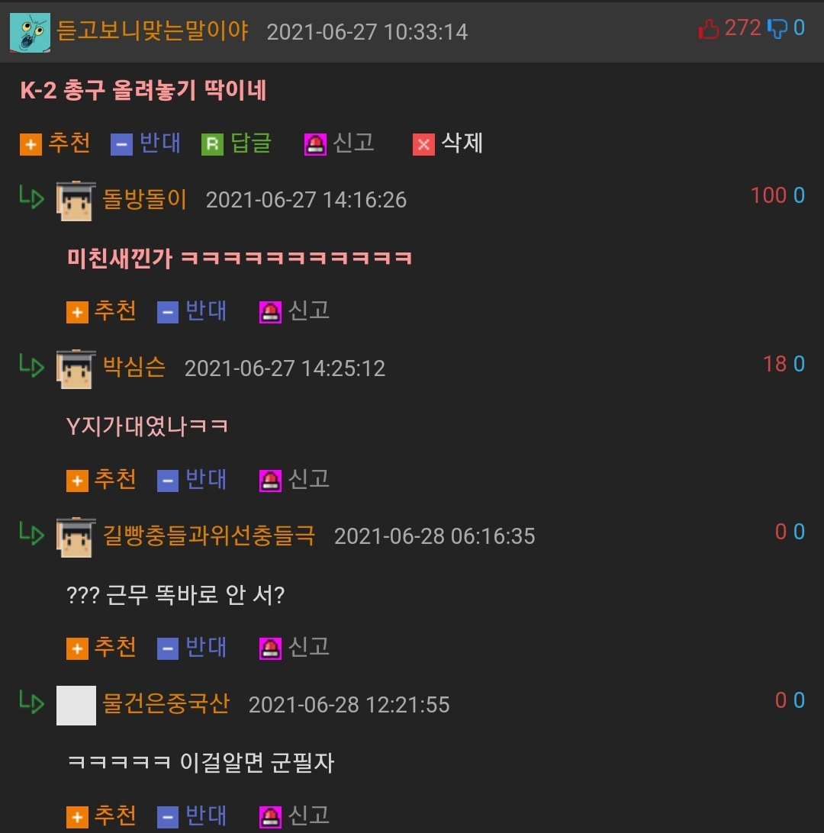Image resolution: width=824 pixels, height=833 pixels.
Task: Upvote the 근무 똑바로 안 서 reply
Action: (78, 648)
